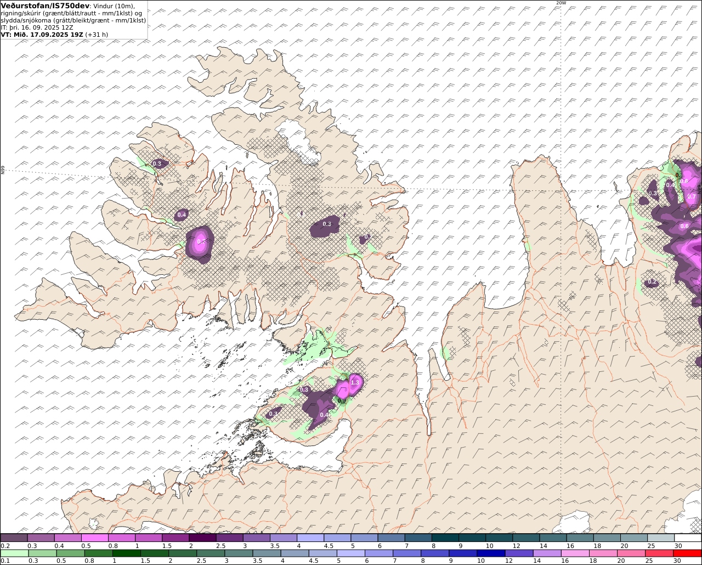The image size is (702, 565).
Task: Pick the 0.5 green swatch in the rain scale
Action: 71,553
